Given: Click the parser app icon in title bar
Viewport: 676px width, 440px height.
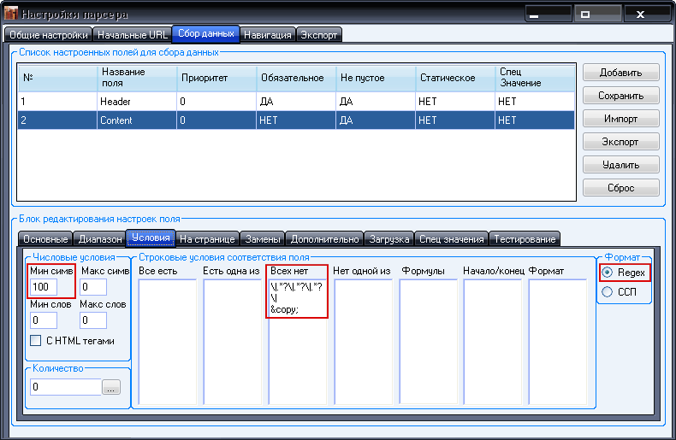Looking at the screenshot, I should point(10,15).
